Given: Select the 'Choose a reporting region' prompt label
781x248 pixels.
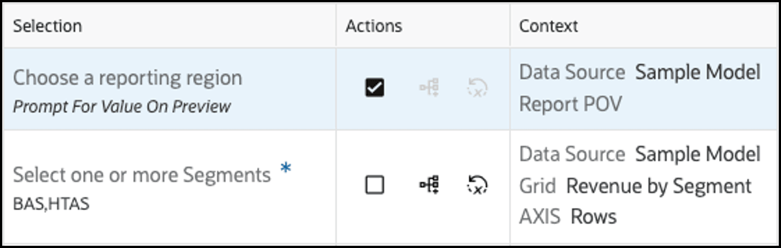Looking at the screenshot, I should pos(128,78).
